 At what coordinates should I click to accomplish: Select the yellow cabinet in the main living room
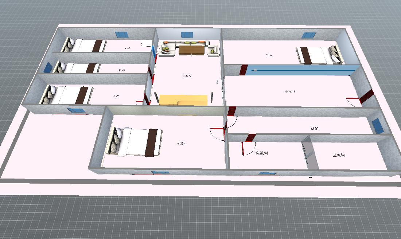183,100
